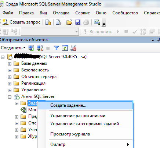Open the Справка menu

152,13
